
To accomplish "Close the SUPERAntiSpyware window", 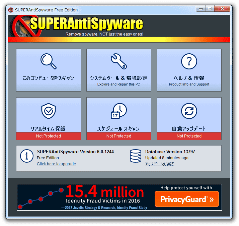I will 222,9.
